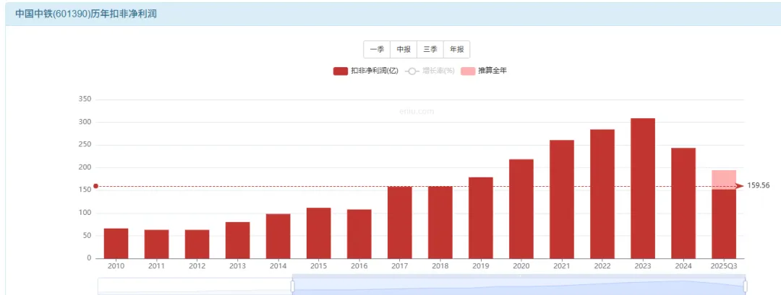
Task: Click the 2025Q3 axis label
Action: click(724, 266)
